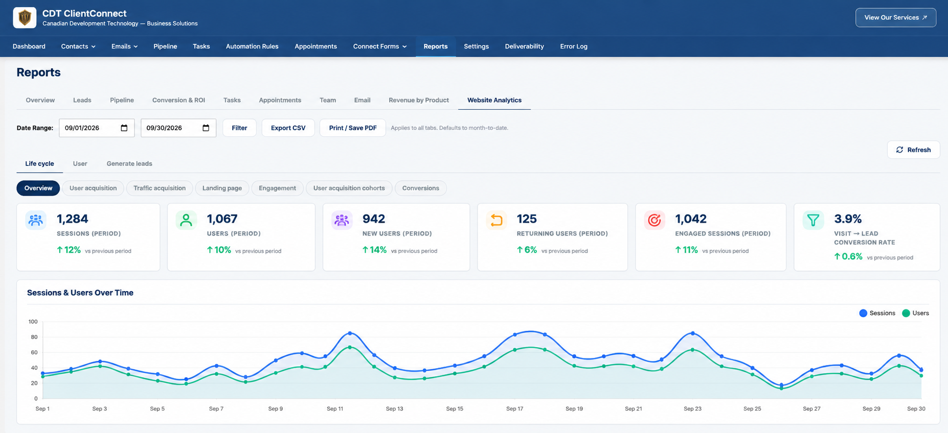Switch to the Conversion & ROI report tab
Viewport: 948px width, 433px height.
178,100
